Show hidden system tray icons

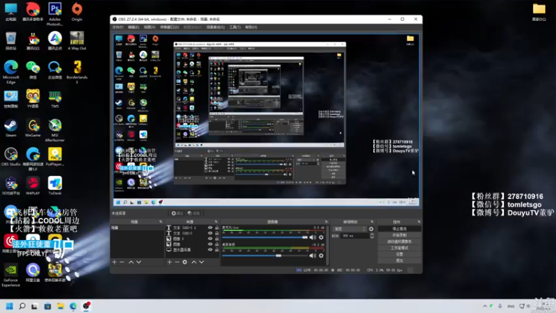pyautogui.click(x=484, y=306)
